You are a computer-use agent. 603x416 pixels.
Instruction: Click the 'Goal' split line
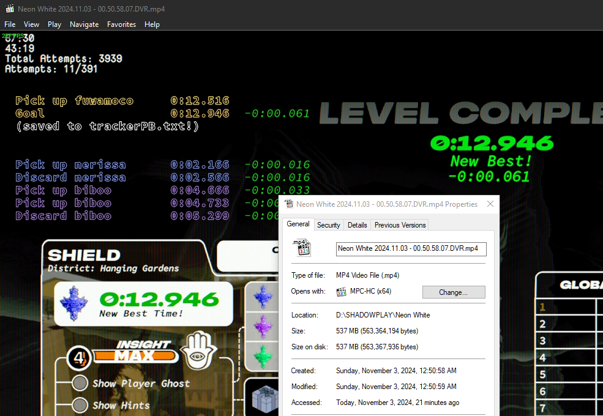coord(162,113)
